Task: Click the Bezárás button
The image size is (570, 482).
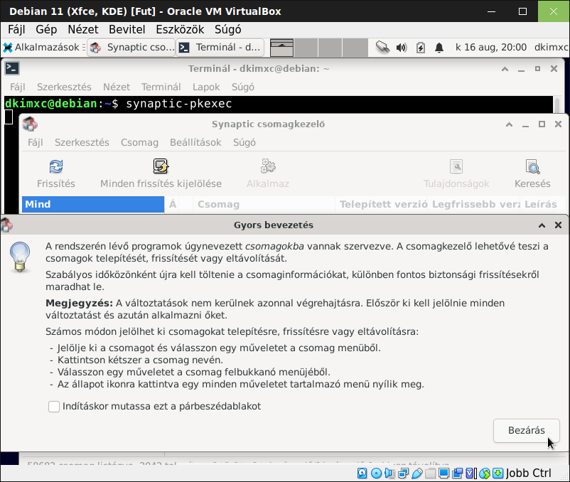Action: coord(527,430)
